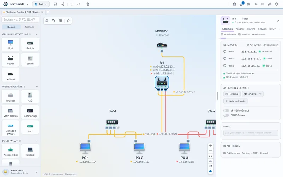Select the Access Point device tile
This screenshot has height=177, width=283.
11,151
